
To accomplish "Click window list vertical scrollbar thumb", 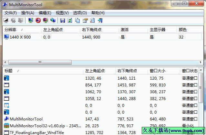I will [201, 88].
